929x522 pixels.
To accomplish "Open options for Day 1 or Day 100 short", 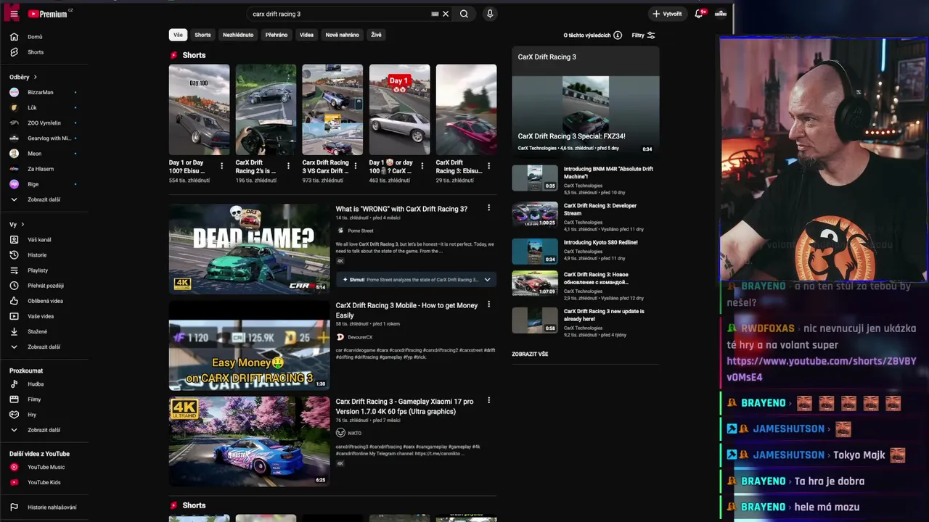I will coord(221,166).
